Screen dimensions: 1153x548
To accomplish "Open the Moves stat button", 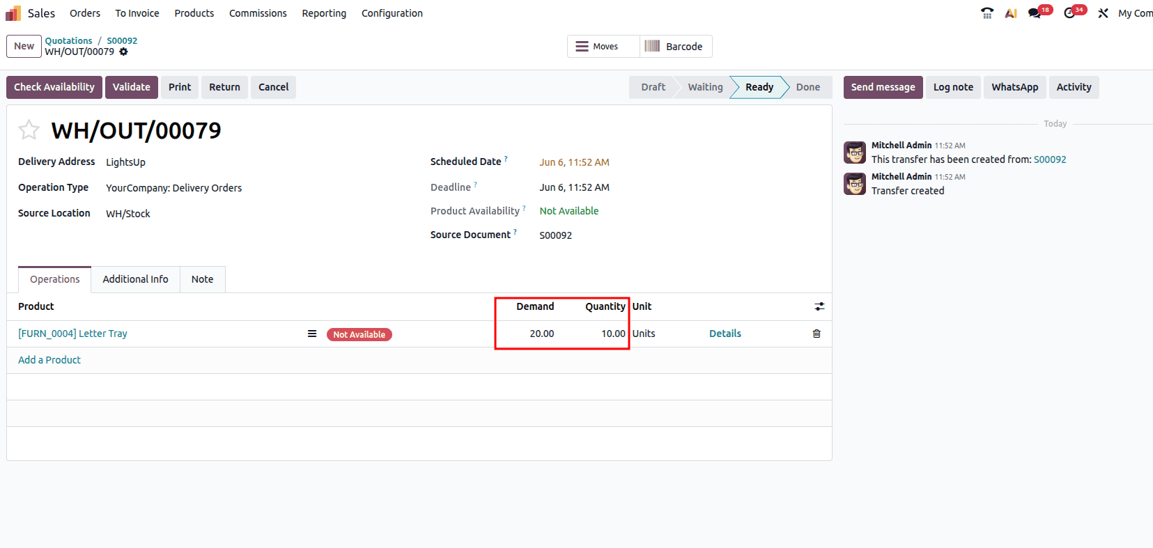I will click(x=603, y=47).
